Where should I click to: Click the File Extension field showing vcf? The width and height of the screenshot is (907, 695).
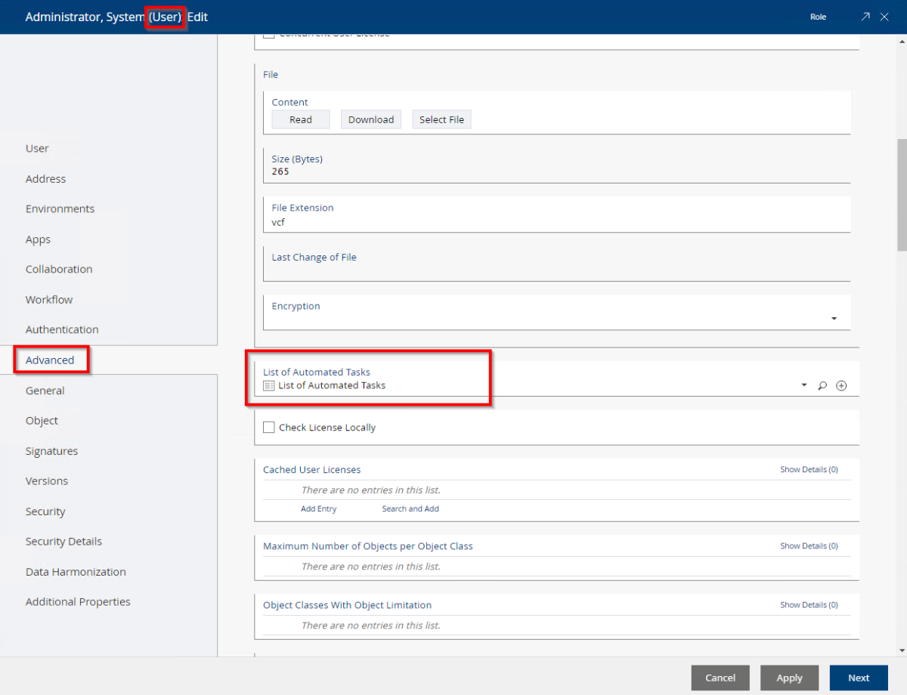click(x=557, y=215)
